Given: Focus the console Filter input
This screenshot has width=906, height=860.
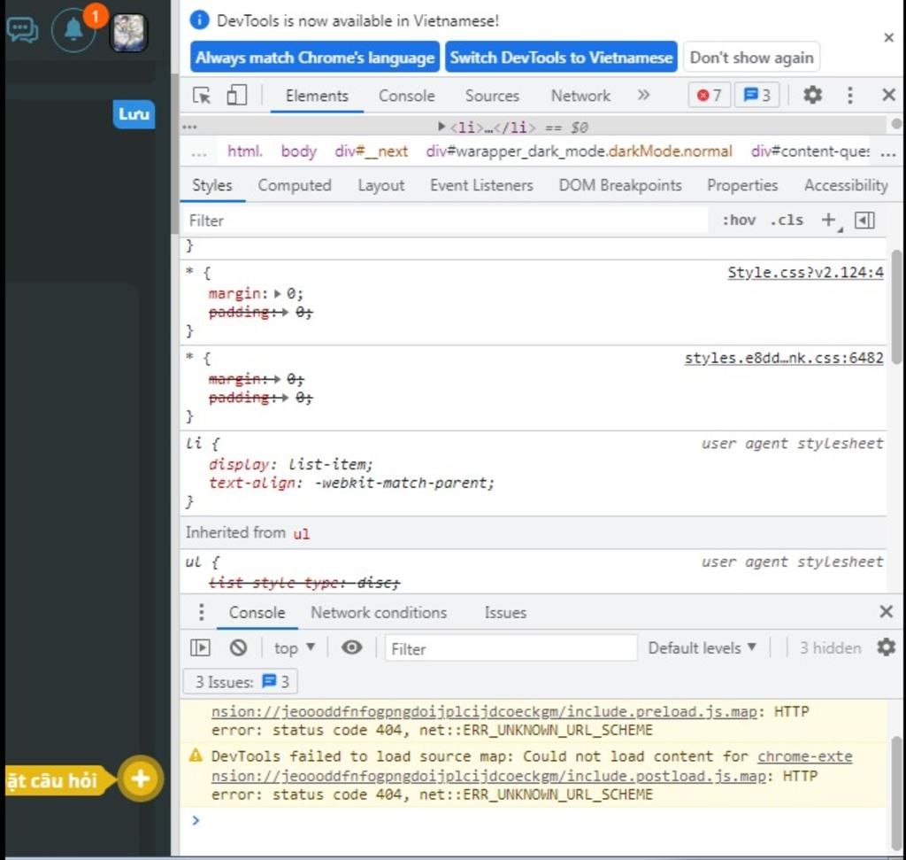Looking at the screenshot, I should pyautogui.click(x=511, y=648).
